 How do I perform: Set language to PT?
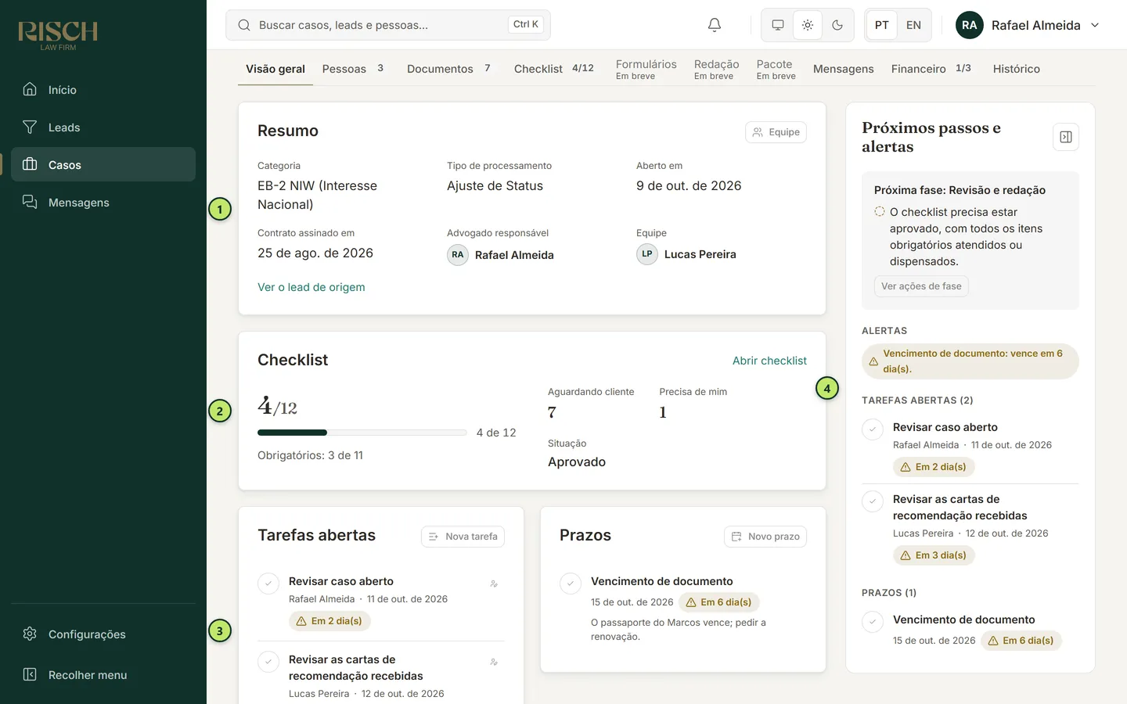[x=882, y=25]
